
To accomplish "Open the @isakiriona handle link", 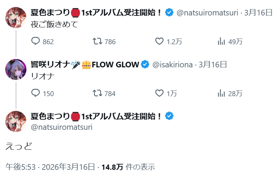I will 172,65.
